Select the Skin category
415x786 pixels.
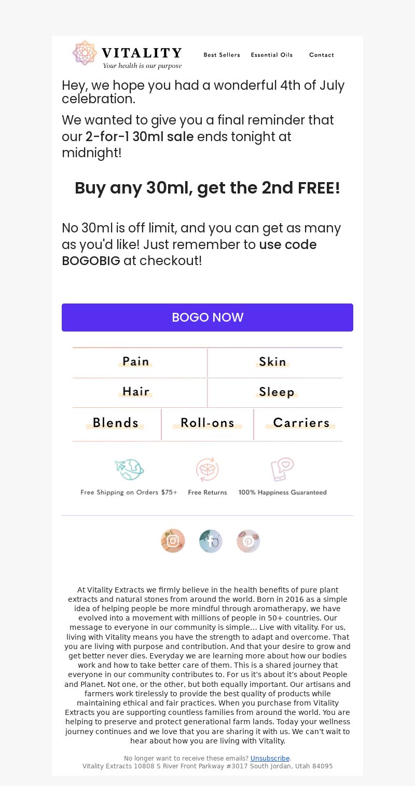[x=273, y=362]
